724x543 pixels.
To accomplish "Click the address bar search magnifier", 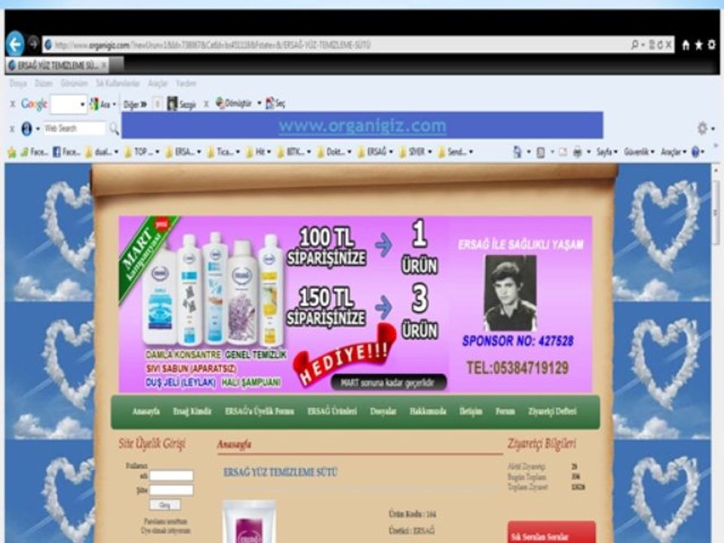I will pos(636,44).
